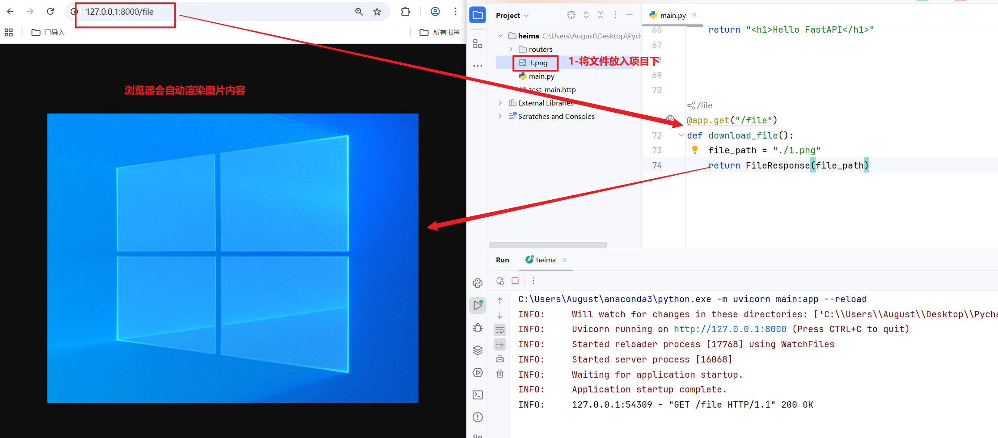Stop the running heima process
Screen dimensions: 998x438
(x=515, y=281)
